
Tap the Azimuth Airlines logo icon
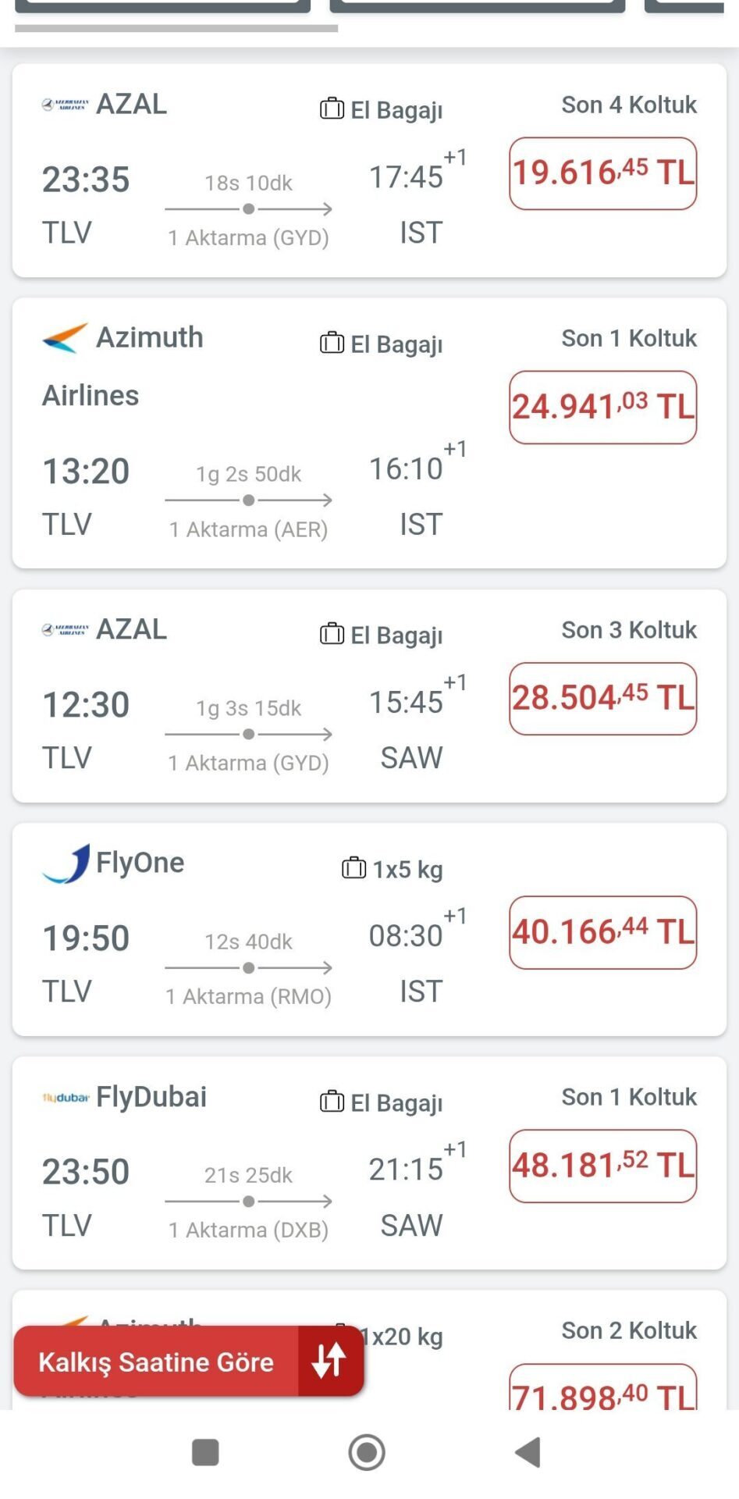point(65,338)
